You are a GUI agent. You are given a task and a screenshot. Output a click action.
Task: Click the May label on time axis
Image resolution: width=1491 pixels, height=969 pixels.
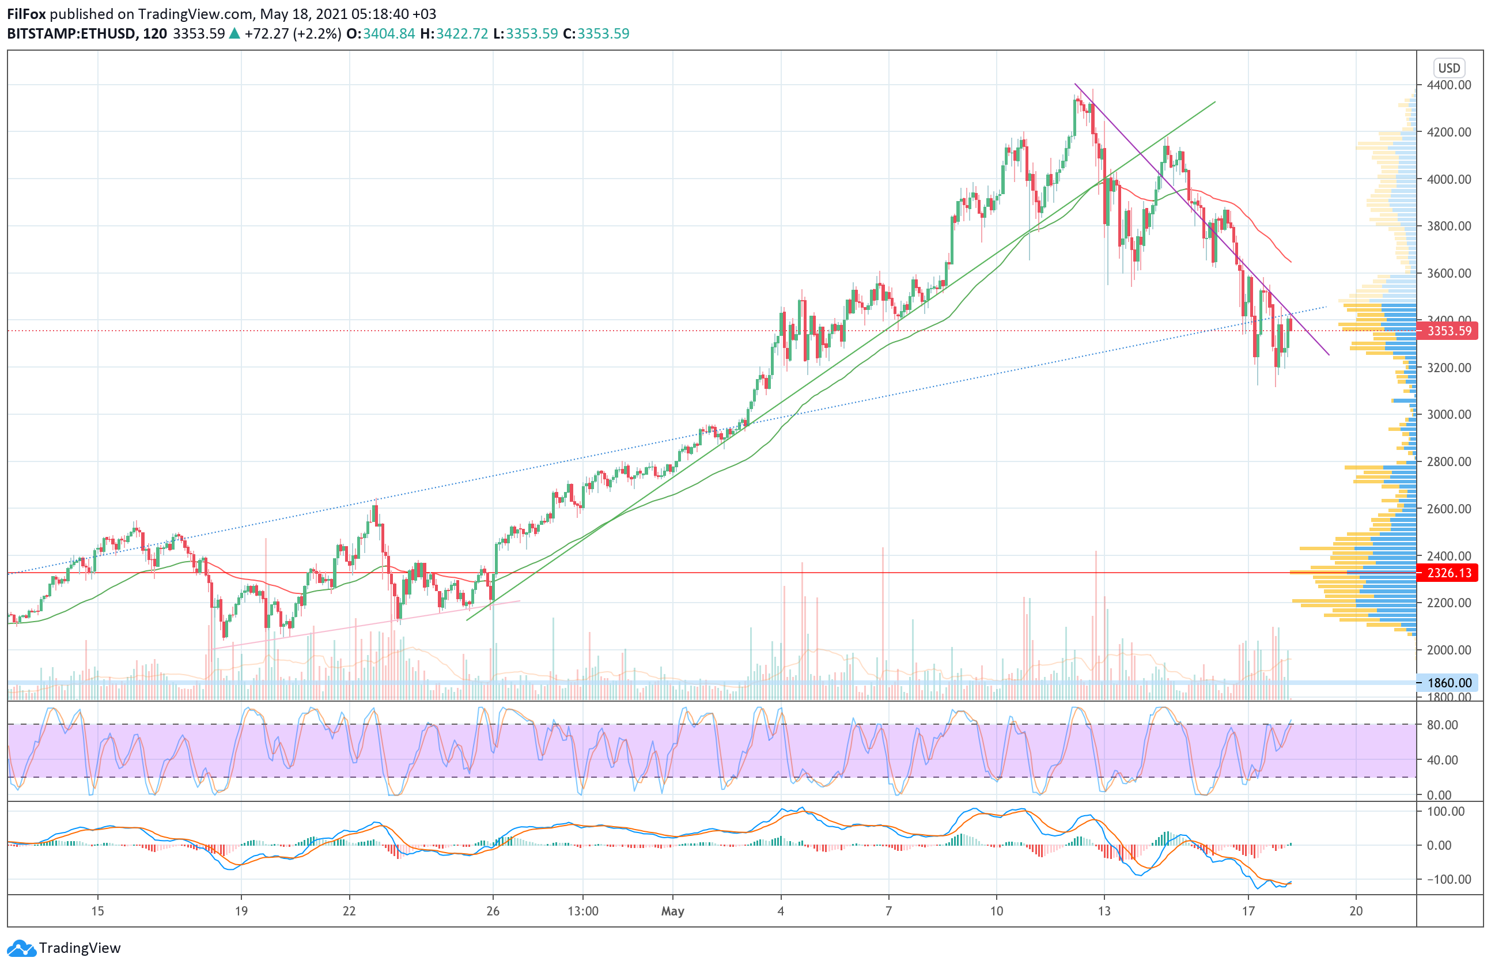click(672, 911)
